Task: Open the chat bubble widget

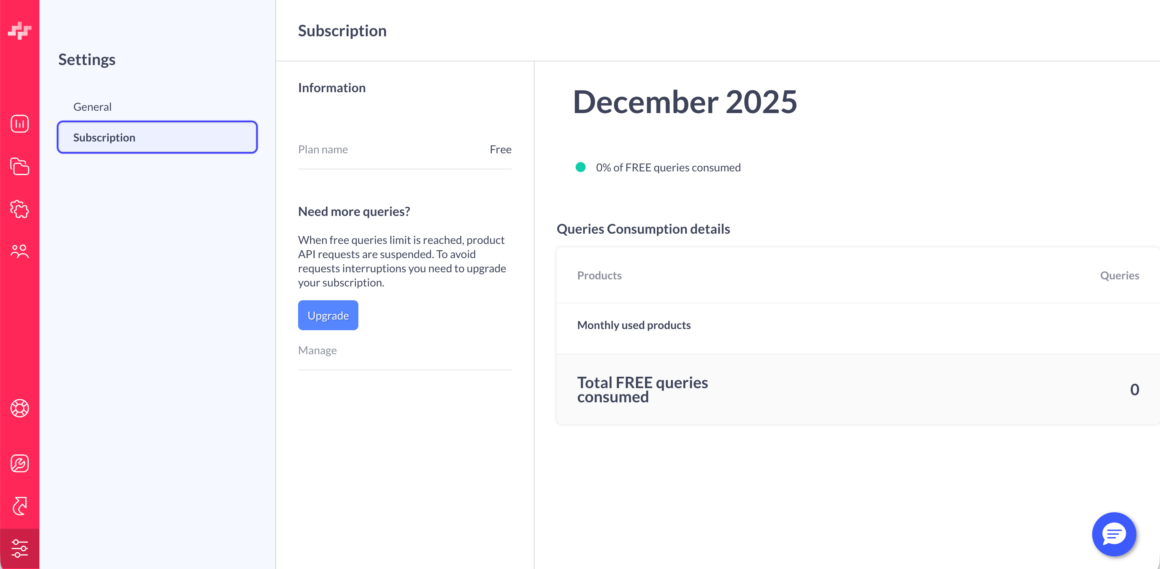Action: coord(1113,534)
